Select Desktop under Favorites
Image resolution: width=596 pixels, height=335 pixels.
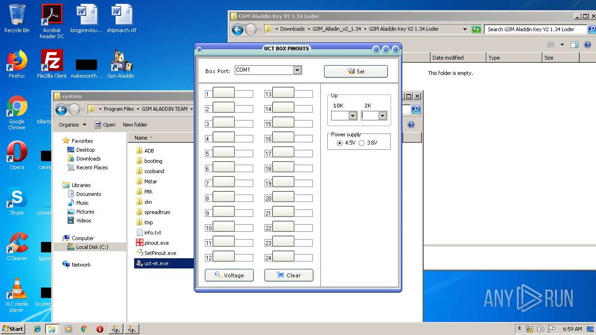click(x=85, y=150)
